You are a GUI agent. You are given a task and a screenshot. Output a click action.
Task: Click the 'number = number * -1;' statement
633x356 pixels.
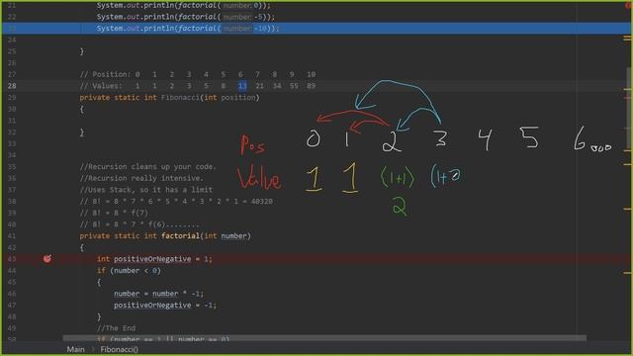tap(158, 294)
